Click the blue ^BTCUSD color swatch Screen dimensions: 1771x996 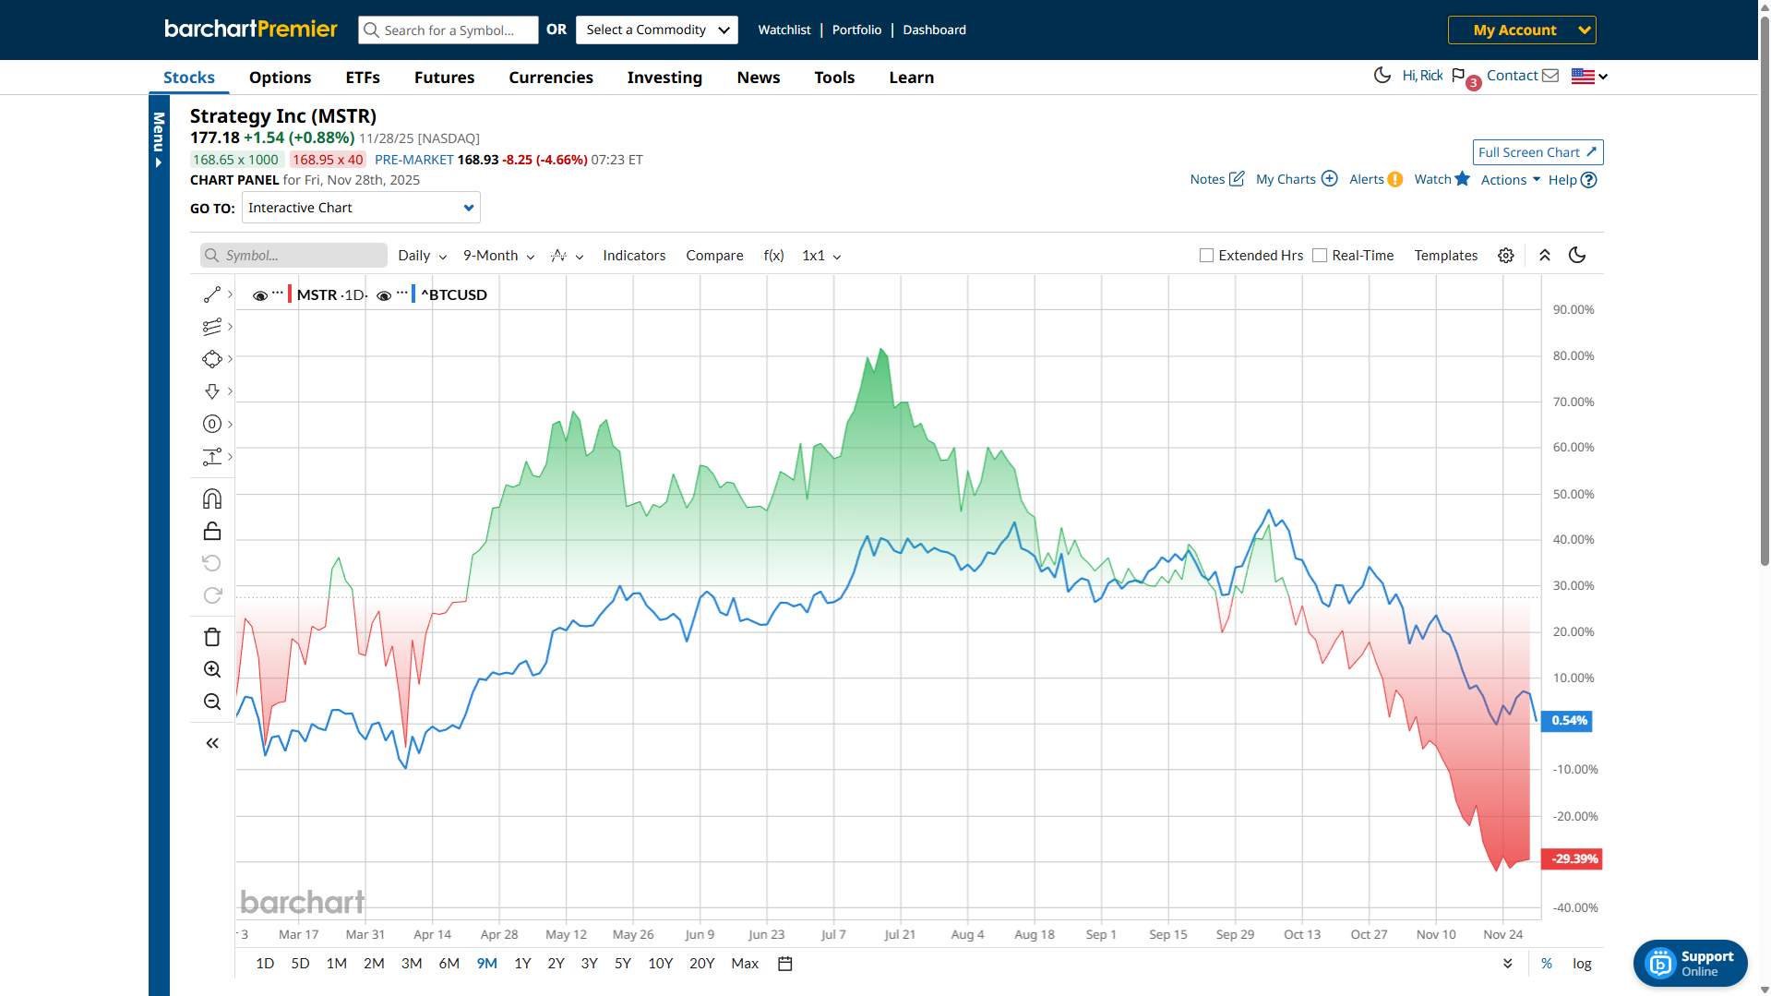(x=413, y=294)
